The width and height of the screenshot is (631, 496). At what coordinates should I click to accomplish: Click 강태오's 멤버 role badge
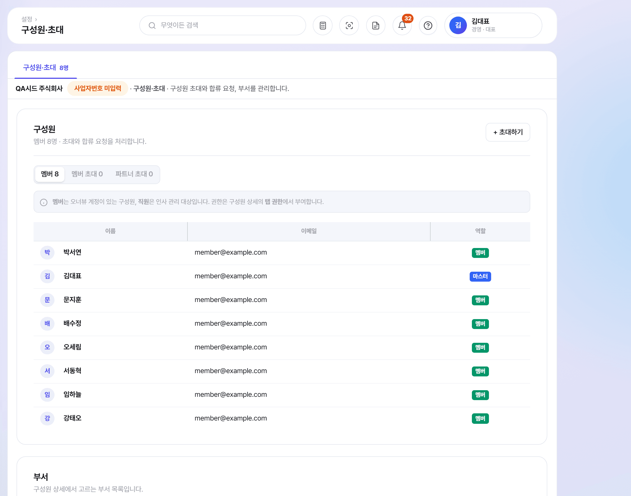480,419
